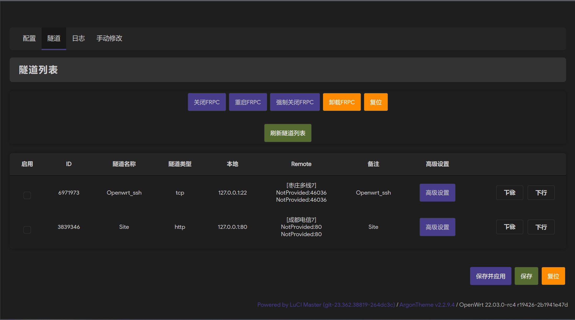Screen dimensions: 575x320
Task: Open Powered by LuCI Master link
Action: click(326, 305)
